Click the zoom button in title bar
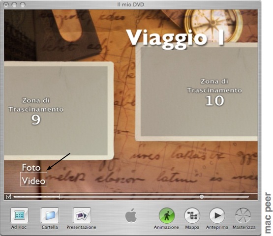This screenshot has width=273, height=236. coord(23,5)
